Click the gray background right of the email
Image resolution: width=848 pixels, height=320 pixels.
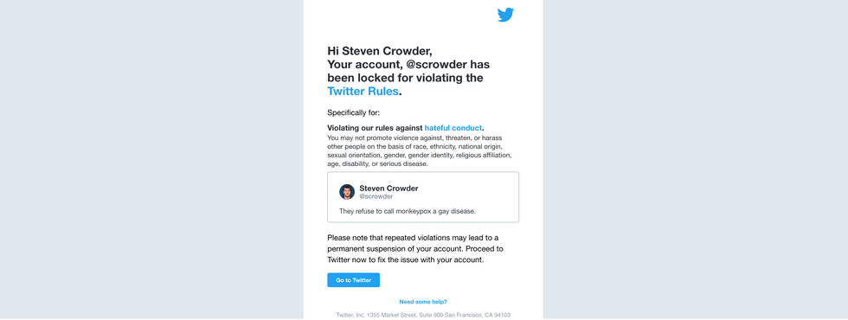coord(696,160)
